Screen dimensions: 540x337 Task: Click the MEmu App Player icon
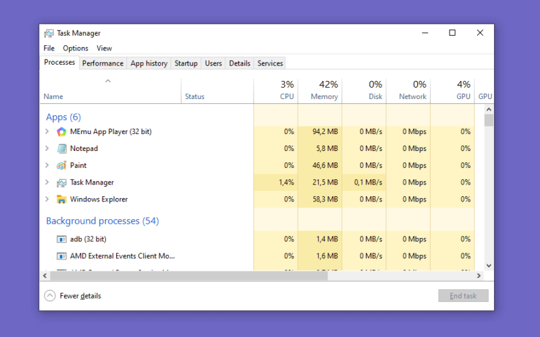click(61, 131)
